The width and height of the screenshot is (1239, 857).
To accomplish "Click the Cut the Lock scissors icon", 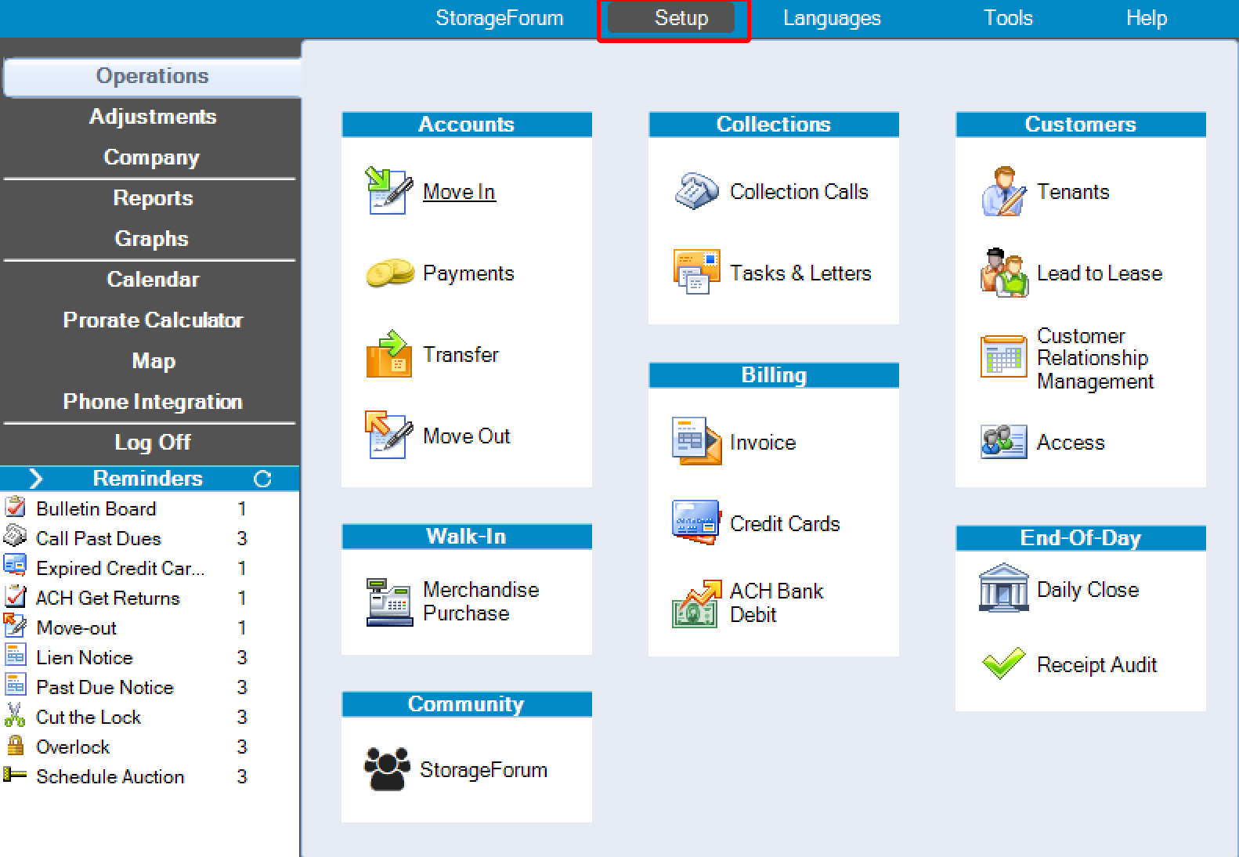I will [x=15, y=715].
